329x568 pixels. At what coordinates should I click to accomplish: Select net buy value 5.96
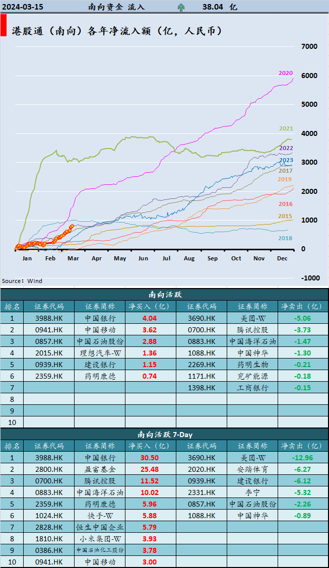[x=150, y=504]
